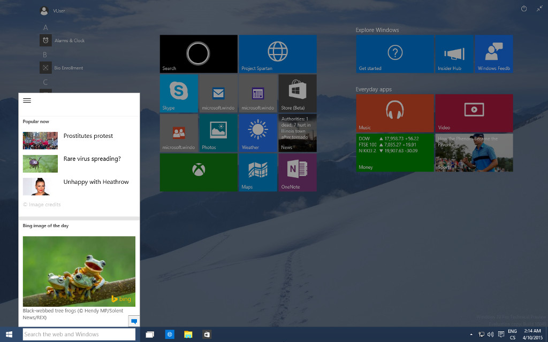Launch the Windows Feedback tile
548x342 pixels.
click(494, 54)
